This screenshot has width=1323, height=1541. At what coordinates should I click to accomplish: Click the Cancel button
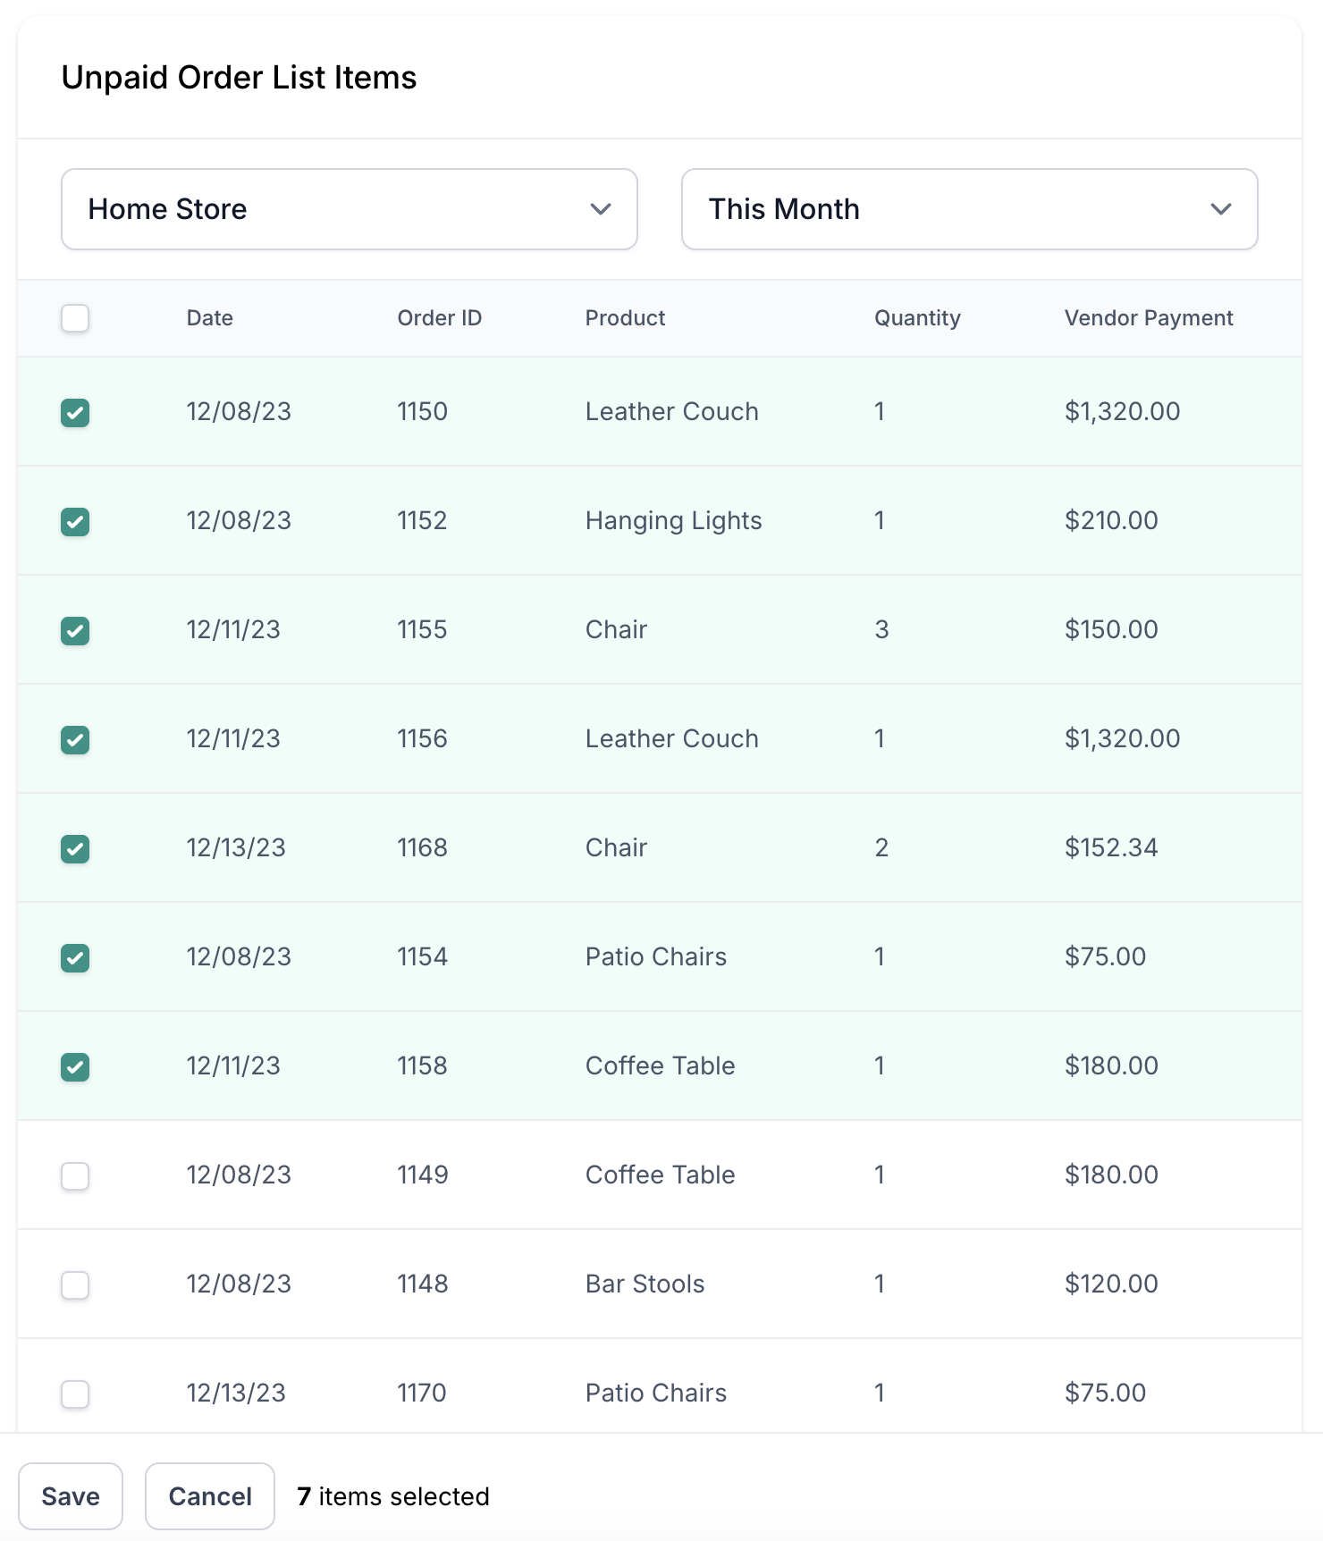pyautogui.click(x=210, y=1496)
